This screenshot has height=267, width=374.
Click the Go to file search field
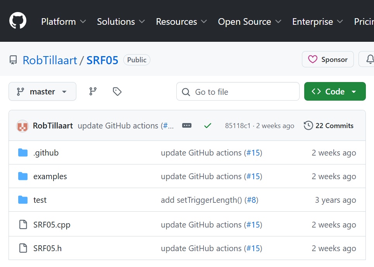click(238, 92)
